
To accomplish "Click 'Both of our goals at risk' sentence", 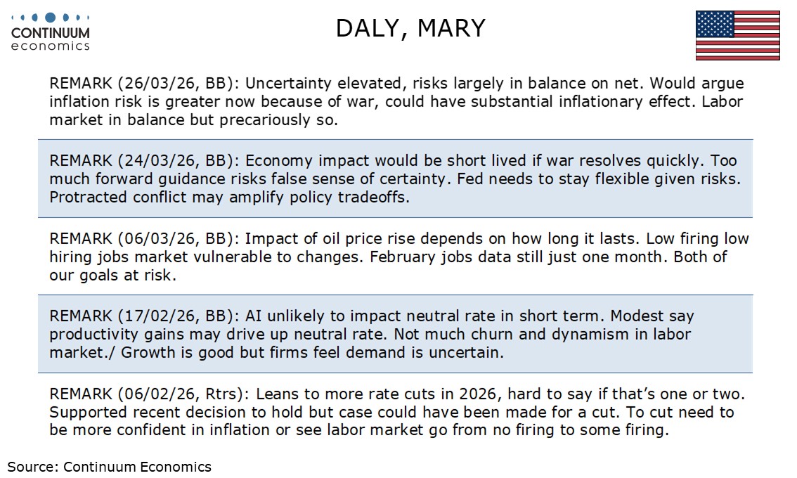I will pyautogui.click(x=710, y=257).
